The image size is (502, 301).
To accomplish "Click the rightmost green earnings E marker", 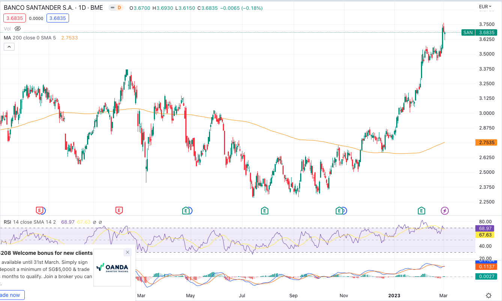I will (422, 211).
